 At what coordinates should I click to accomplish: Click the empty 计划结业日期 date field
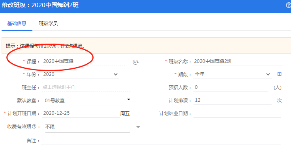237,113
